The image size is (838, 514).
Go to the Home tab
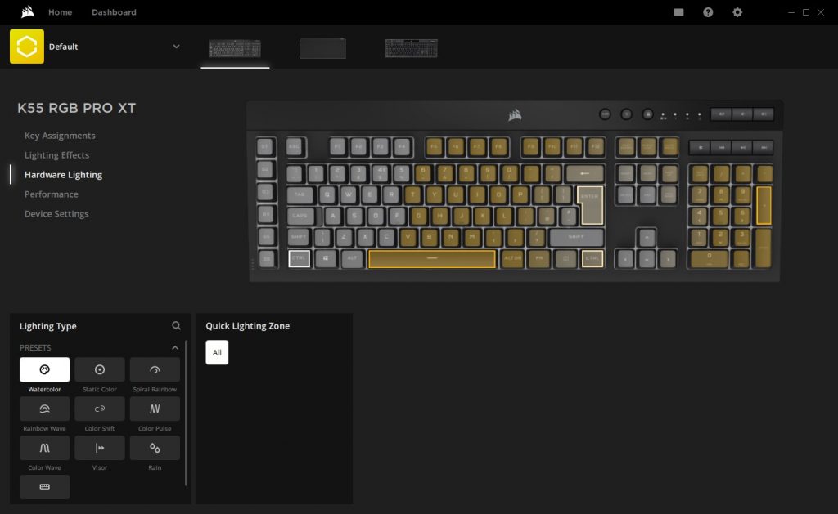tap(60, 11)
